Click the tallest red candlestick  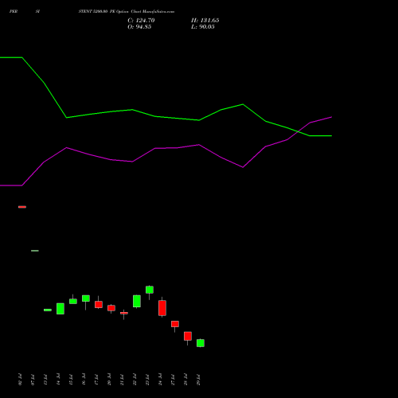[x=162, y=308]
